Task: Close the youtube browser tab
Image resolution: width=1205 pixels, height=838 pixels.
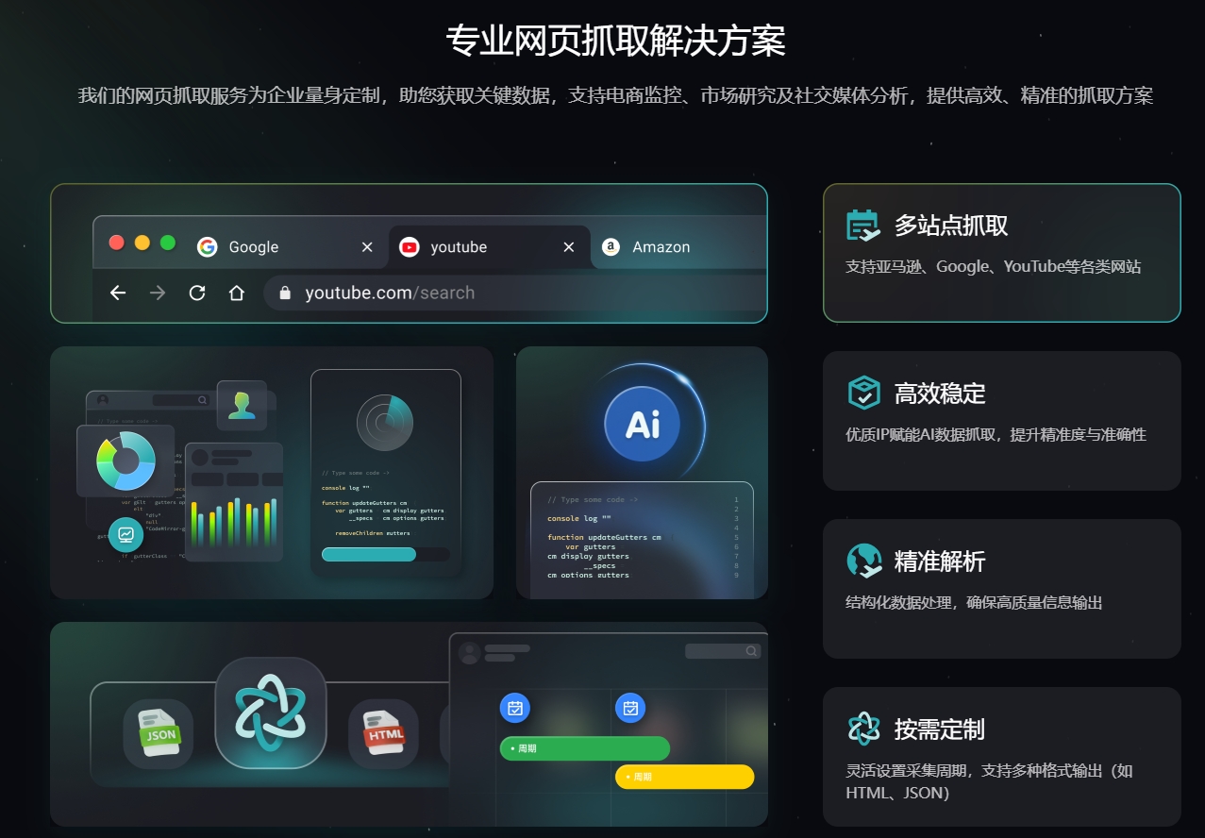Action: point(569,246)
